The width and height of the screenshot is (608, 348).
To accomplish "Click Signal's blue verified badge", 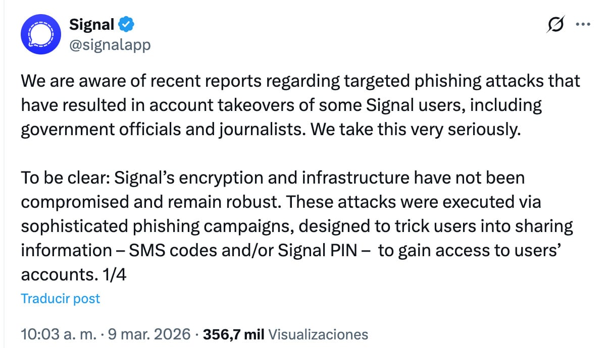I will [125, 24].
